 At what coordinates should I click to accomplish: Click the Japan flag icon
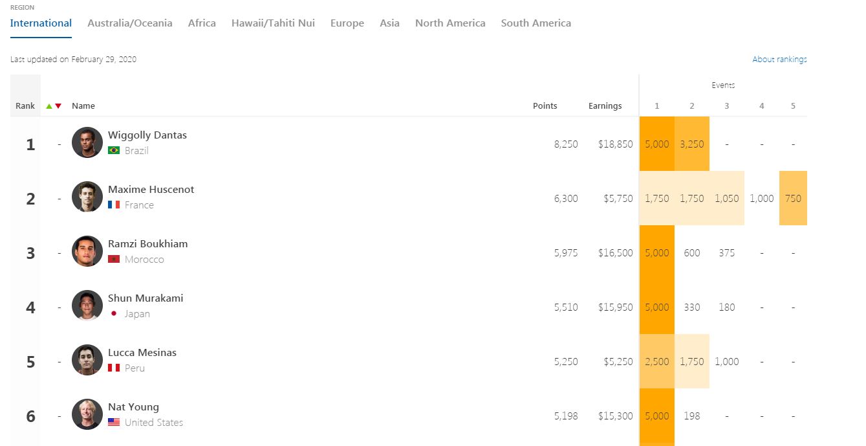(x=114, y=314)
